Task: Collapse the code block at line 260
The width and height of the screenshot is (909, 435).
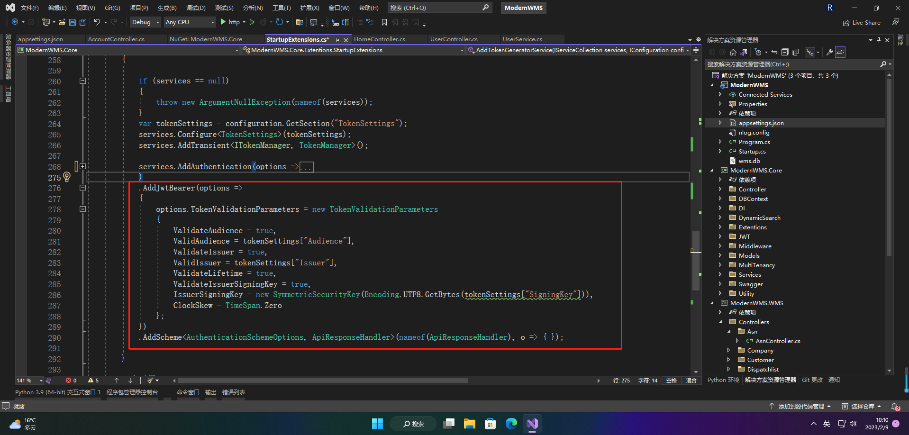Action: coord(82,81)
